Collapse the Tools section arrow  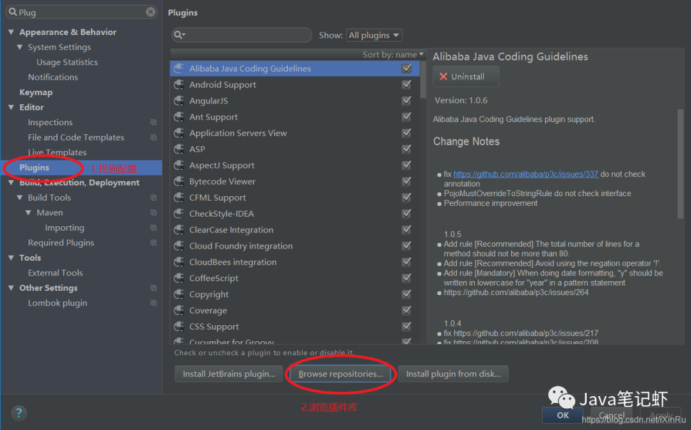pyautogui.click(x=11, y=258)
